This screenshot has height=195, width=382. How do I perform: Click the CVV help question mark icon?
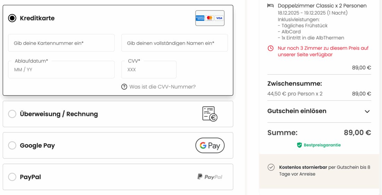[124, 87]
